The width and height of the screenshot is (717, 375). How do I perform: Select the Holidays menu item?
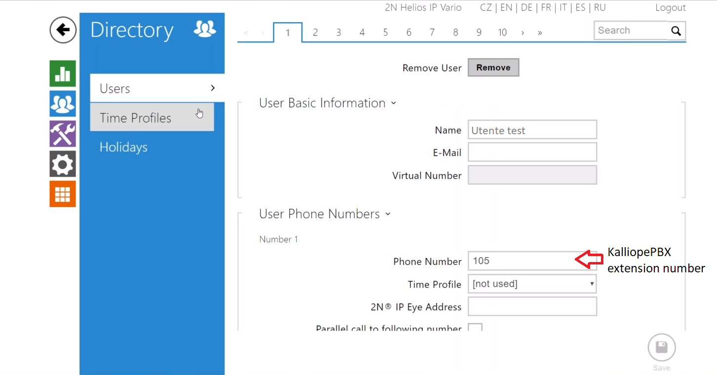[x=123, y=148]
